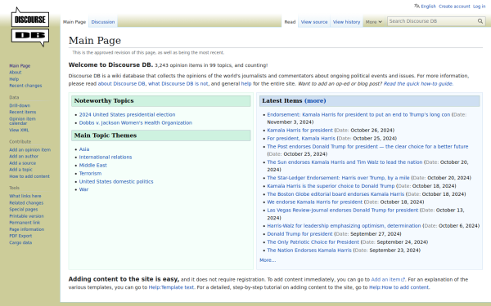Click Add an opinion item
This screenshot has width=491, height=306.
pos(29,150)
